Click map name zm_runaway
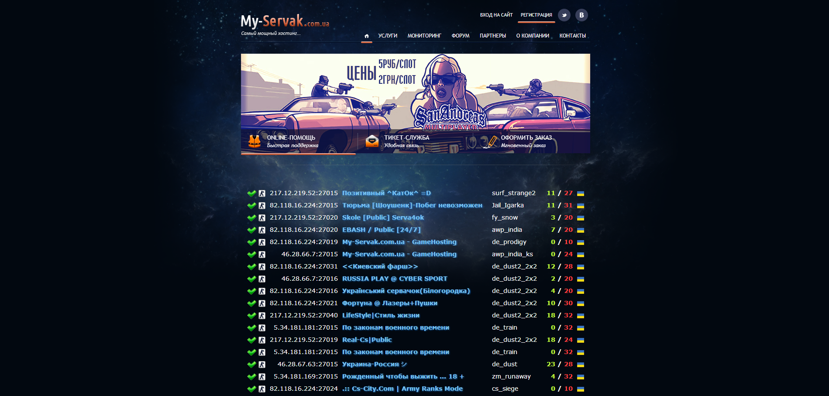 tap(511, 377)
